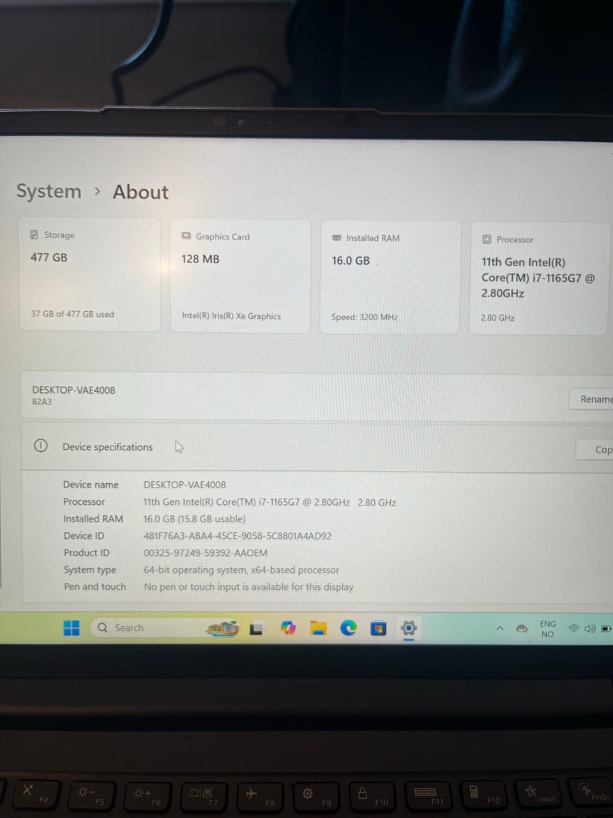Select the Processor row value in specifications
The height and width of the screenshot is (818, 613).
pos(269,502)
